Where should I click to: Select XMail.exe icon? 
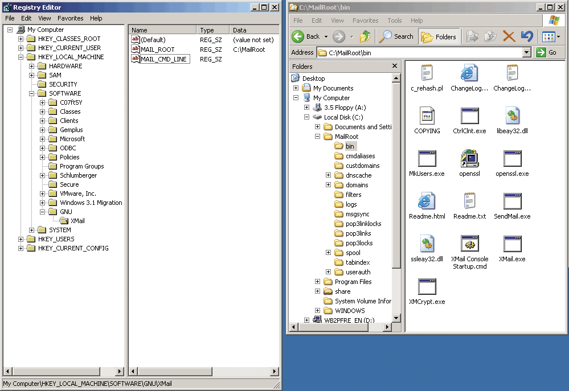pyautogui.click(x=512, y=244)
